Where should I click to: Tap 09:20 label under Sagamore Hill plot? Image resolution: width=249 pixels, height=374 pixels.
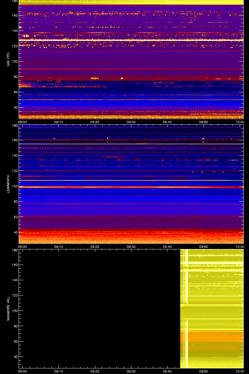pyautogui.click(x=95, y=372)
